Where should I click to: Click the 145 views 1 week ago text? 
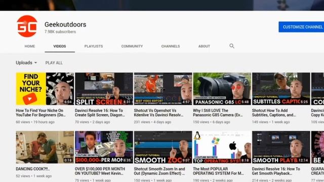[x=271, y=122]
